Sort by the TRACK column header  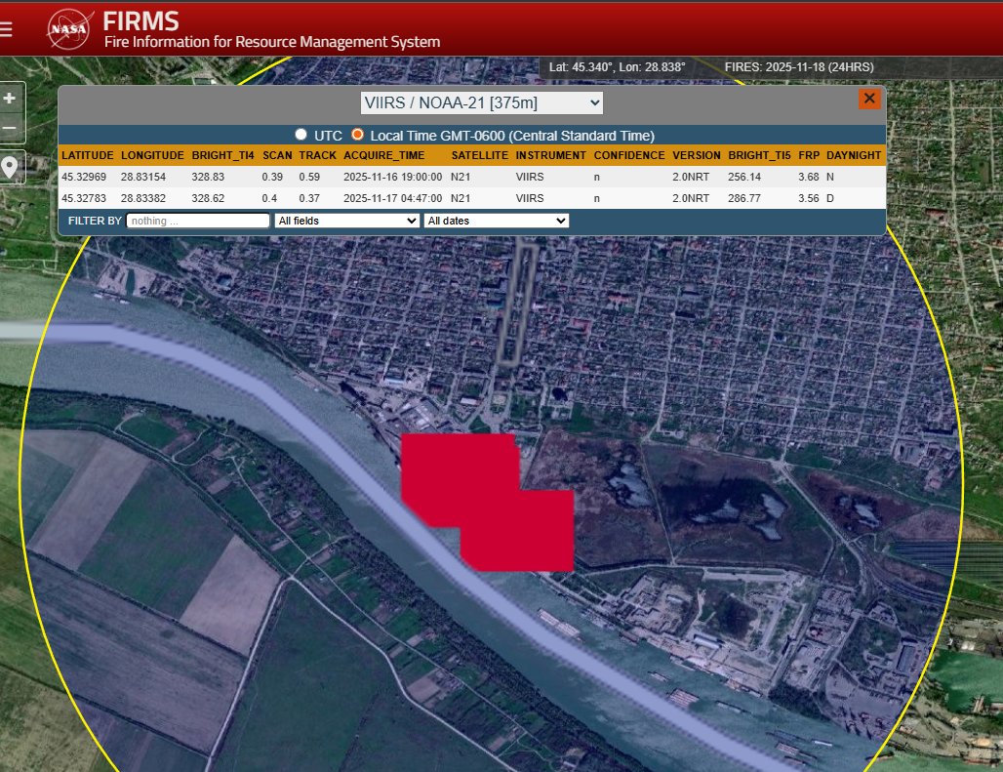[317, 155]
